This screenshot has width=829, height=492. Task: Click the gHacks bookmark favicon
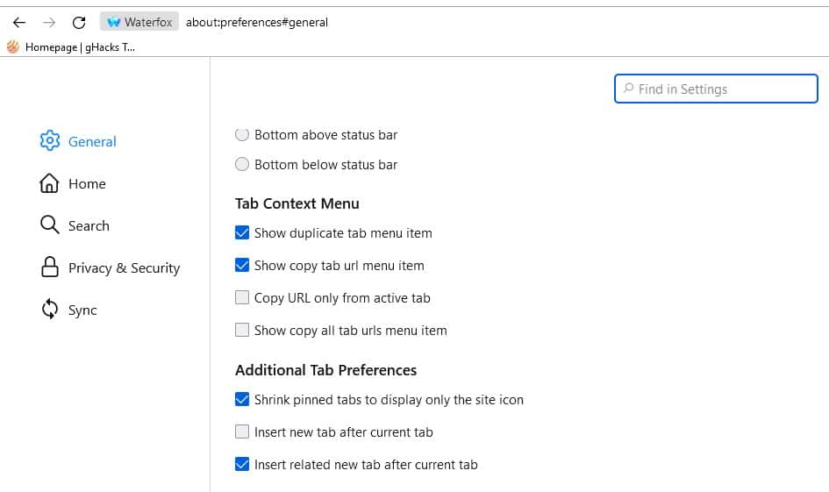coord(13,47)
